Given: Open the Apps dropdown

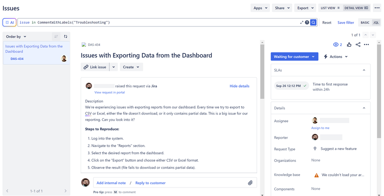Looking at the screenshot, I should [260, 8].
